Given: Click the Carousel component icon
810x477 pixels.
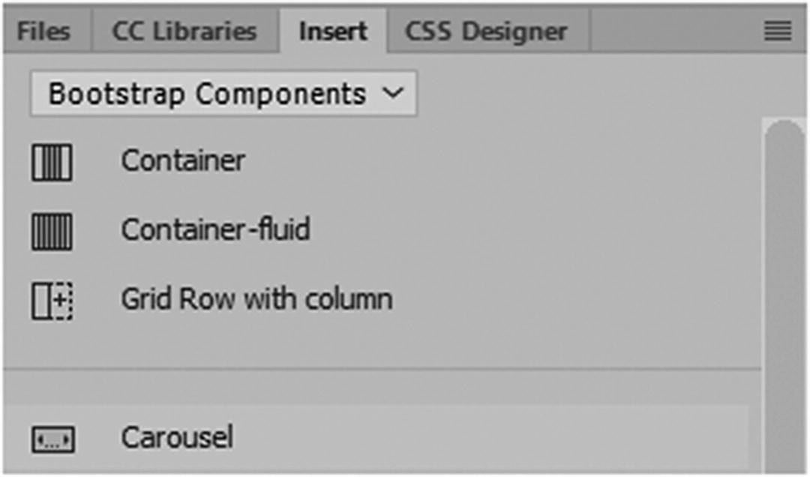Looking at the screenshot, I should [x=52, y=439].
